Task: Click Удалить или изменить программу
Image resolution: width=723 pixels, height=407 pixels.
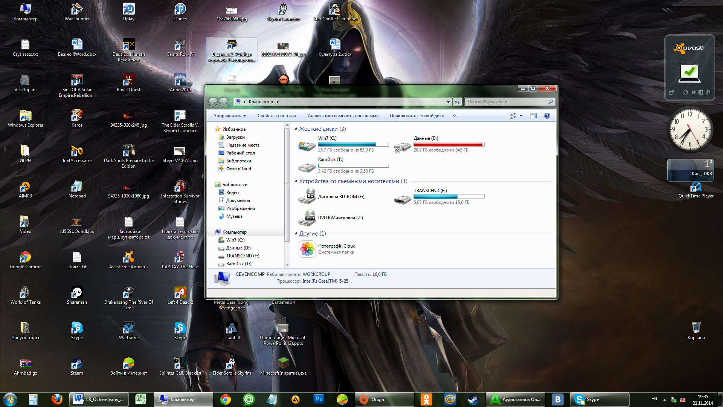Action: (x=343, y=116)
